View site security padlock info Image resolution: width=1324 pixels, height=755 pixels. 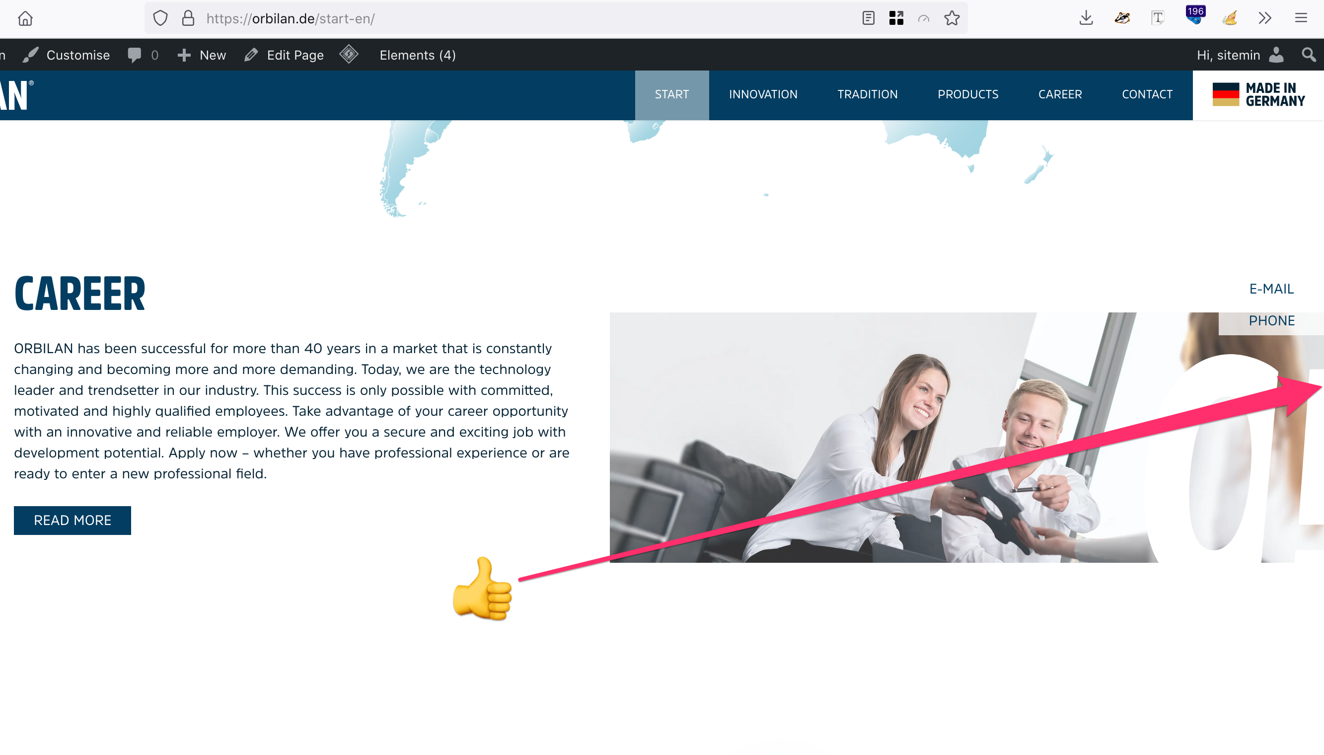click(x=188, y=19)
